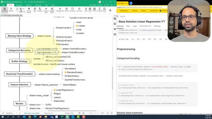Select the Categorical Encoding node

coord(19,50)
